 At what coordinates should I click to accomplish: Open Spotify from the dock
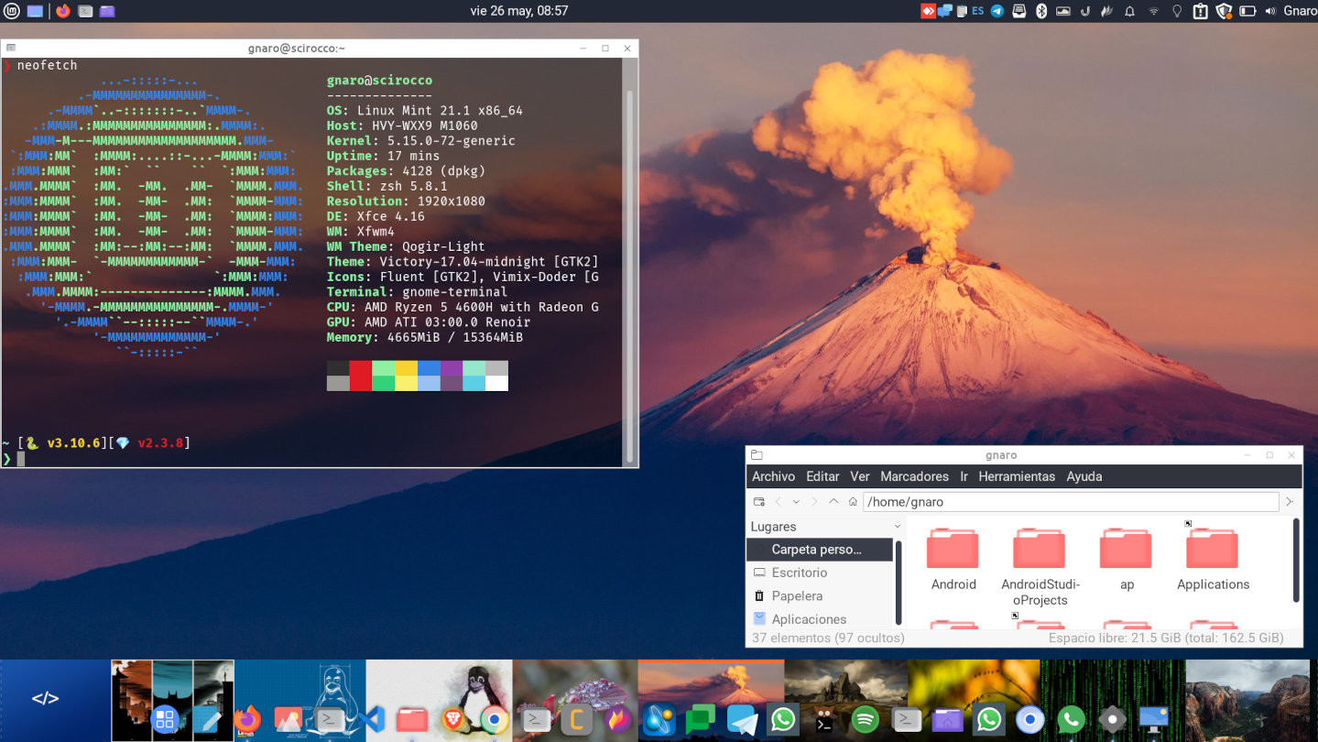[866, 719]
